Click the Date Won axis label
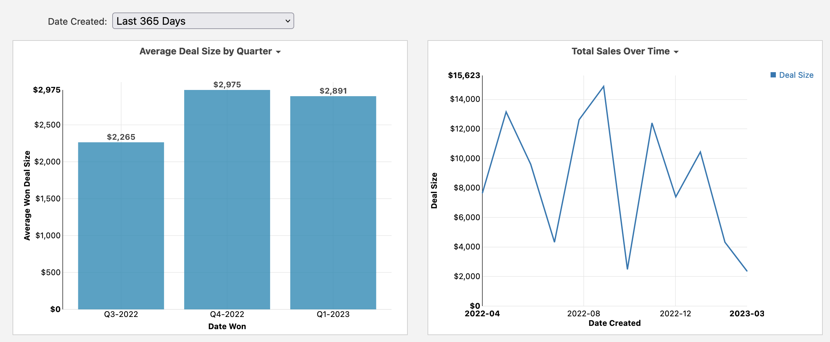This screenshot has width=830, height=342. click(x=227, y=327)
